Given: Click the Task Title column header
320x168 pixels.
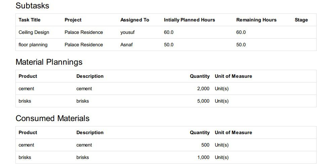Looking at the screenshot, I should pos(30,20).
